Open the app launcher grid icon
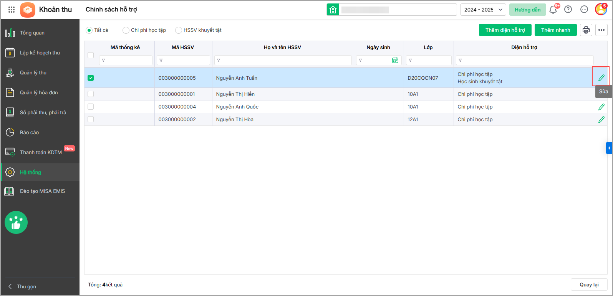Image resolution: width=613 pixels, height=296 pixels. [12, 10]
